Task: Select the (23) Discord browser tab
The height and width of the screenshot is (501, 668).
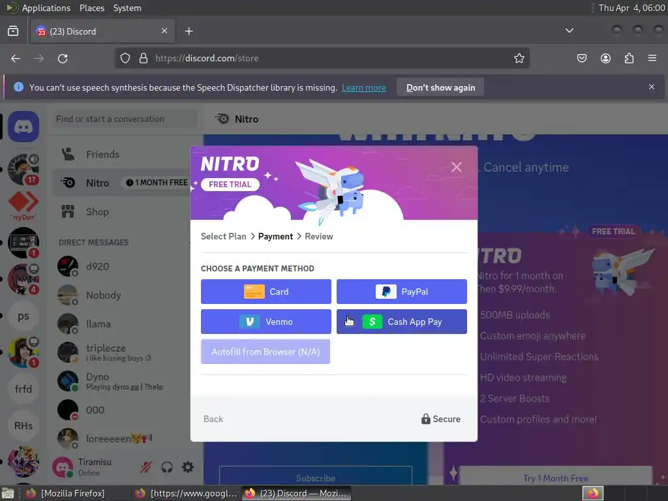Action: pos(102,31)
